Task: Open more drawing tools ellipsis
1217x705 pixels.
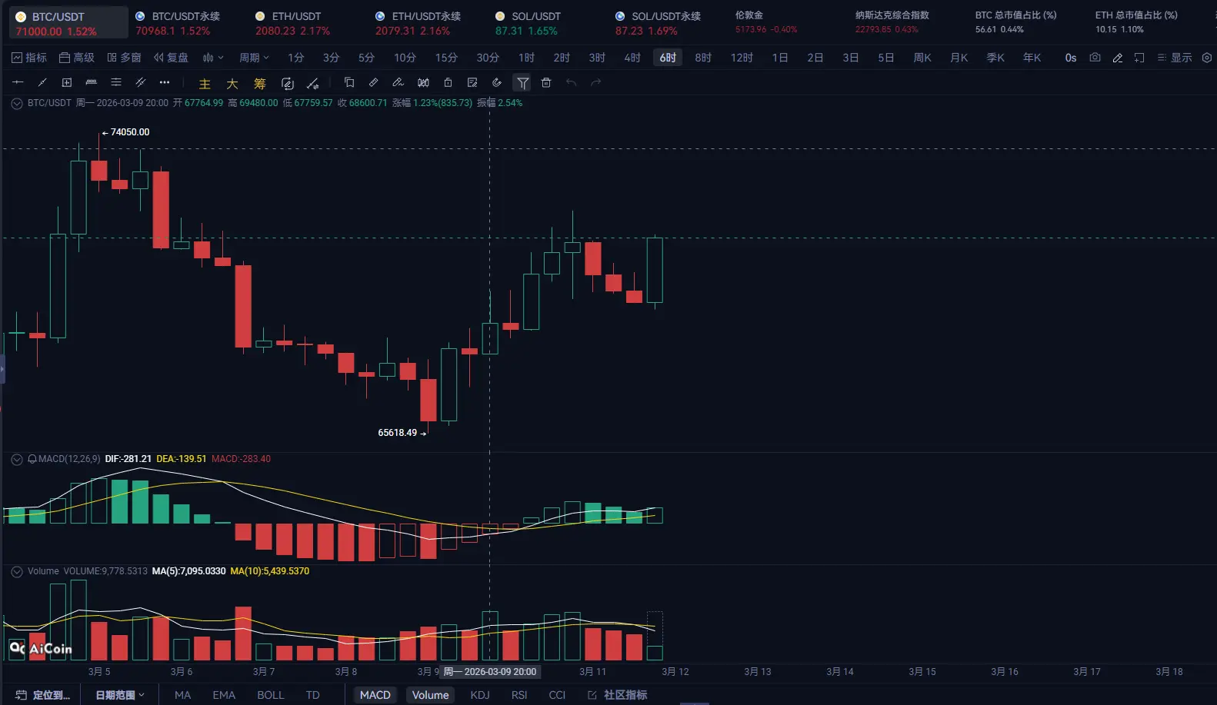Action: (x=165, y=82)
